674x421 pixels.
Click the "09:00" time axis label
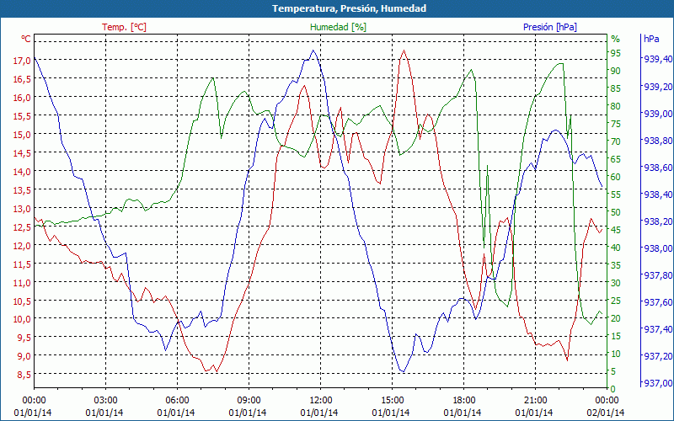pos(249,401)
